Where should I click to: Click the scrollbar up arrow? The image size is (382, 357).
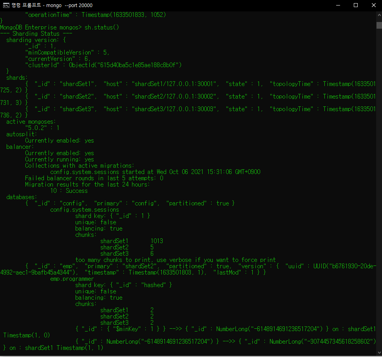click(x=379, y=15)
